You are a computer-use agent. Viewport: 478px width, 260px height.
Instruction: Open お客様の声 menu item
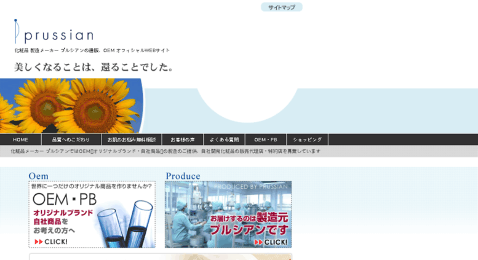pyautogui.click(x=183, y=140)
